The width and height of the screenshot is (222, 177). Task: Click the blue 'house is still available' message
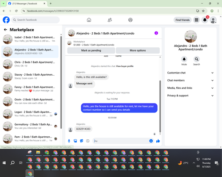pyautogui.click(x=119, y=108)
